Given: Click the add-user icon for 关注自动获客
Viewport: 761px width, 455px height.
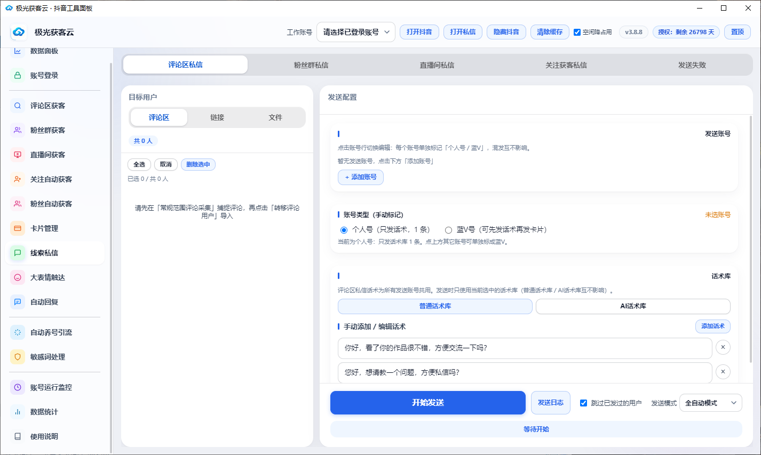Looking at the screenshot, I should 18,179.
